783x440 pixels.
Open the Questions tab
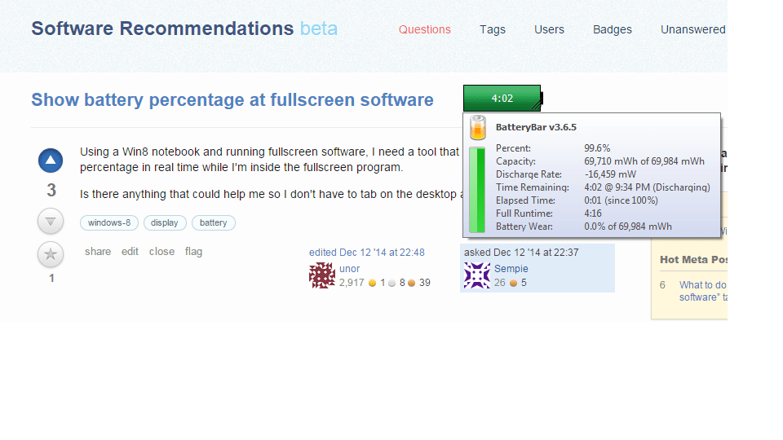(x=424, y=29)
